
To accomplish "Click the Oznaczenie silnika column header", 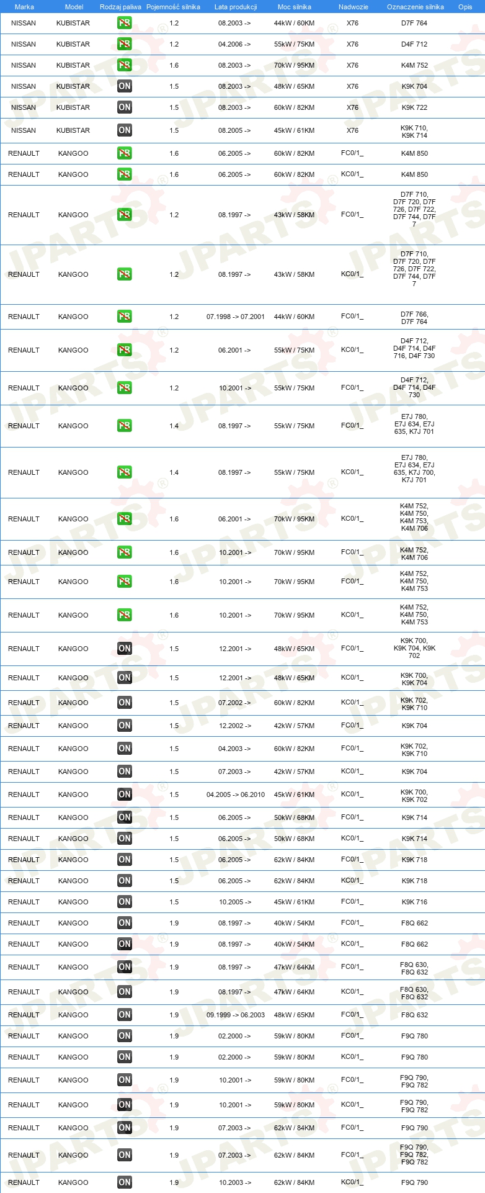I will pyautogui.click(x=416, y=7).
